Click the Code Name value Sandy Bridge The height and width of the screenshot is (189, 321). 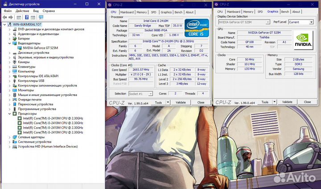point(143,26)
